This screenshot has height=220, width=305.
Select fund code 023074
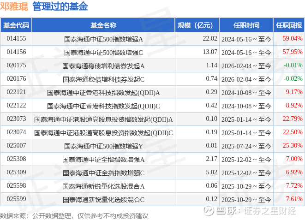(x=16, y=132)
